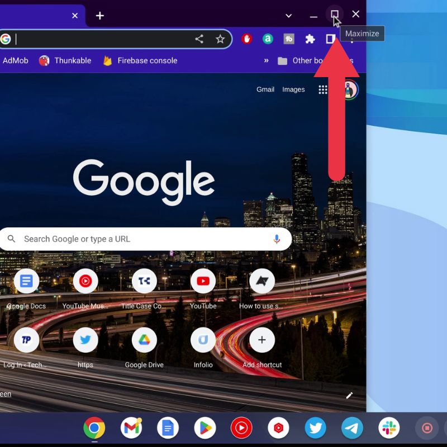Launch Chrome from the shelf
Image resolution: width=447 pixels, height=447 pixels.
94,428
